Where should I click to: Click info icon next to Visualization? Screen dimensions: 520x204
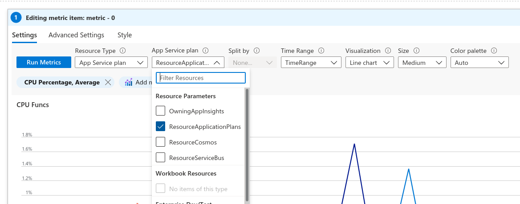(x=388, y=51)
